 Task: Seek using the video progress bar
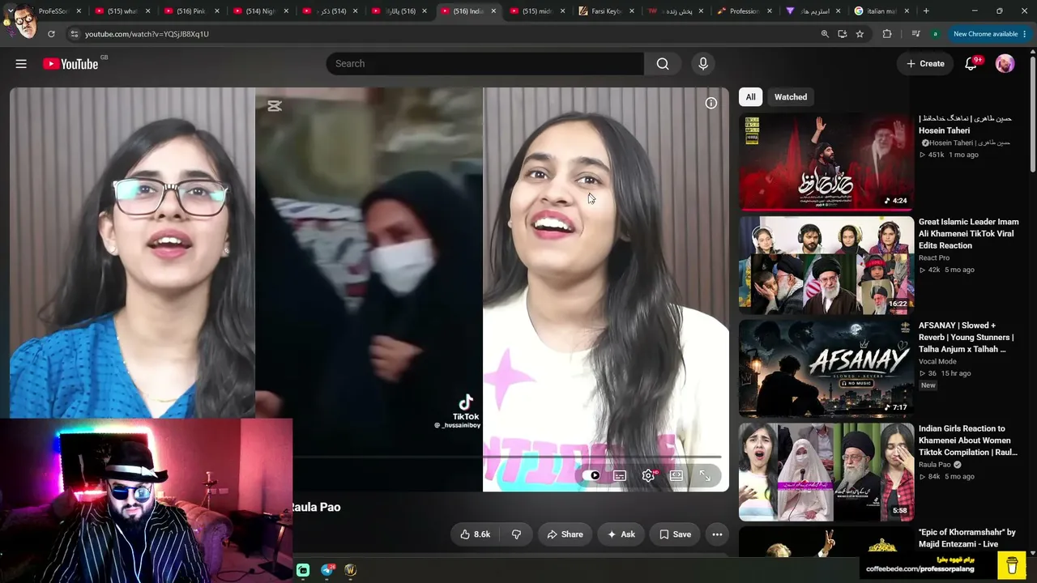(506, 457)
